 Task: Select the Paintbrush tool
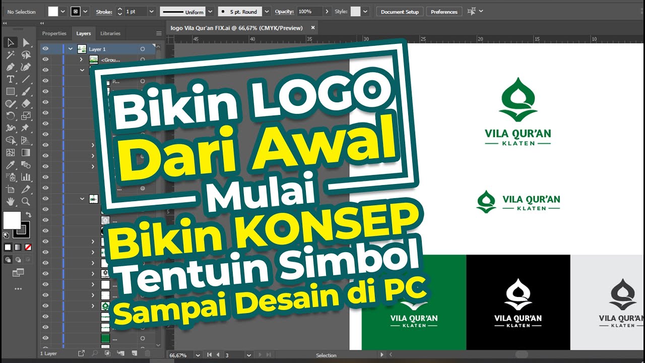(x=26, y=91)
